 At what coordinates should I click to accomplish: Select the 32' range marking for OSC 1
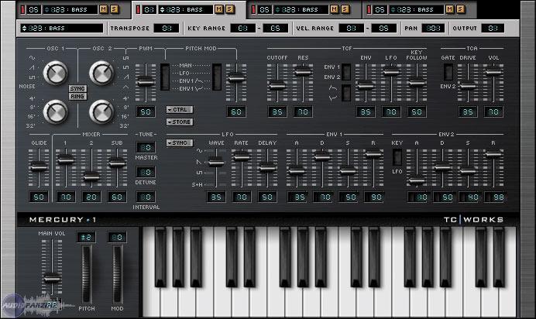pos(30,125)
